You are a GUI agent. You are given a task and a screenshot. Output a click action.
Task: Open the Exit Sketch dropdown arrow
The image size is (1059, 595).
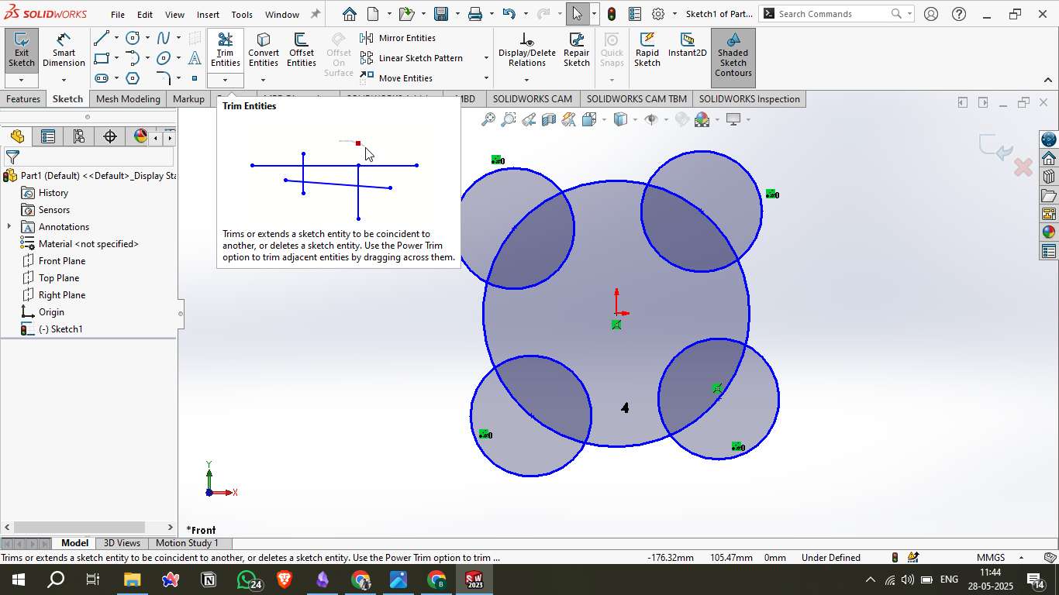tap(21, 80)
